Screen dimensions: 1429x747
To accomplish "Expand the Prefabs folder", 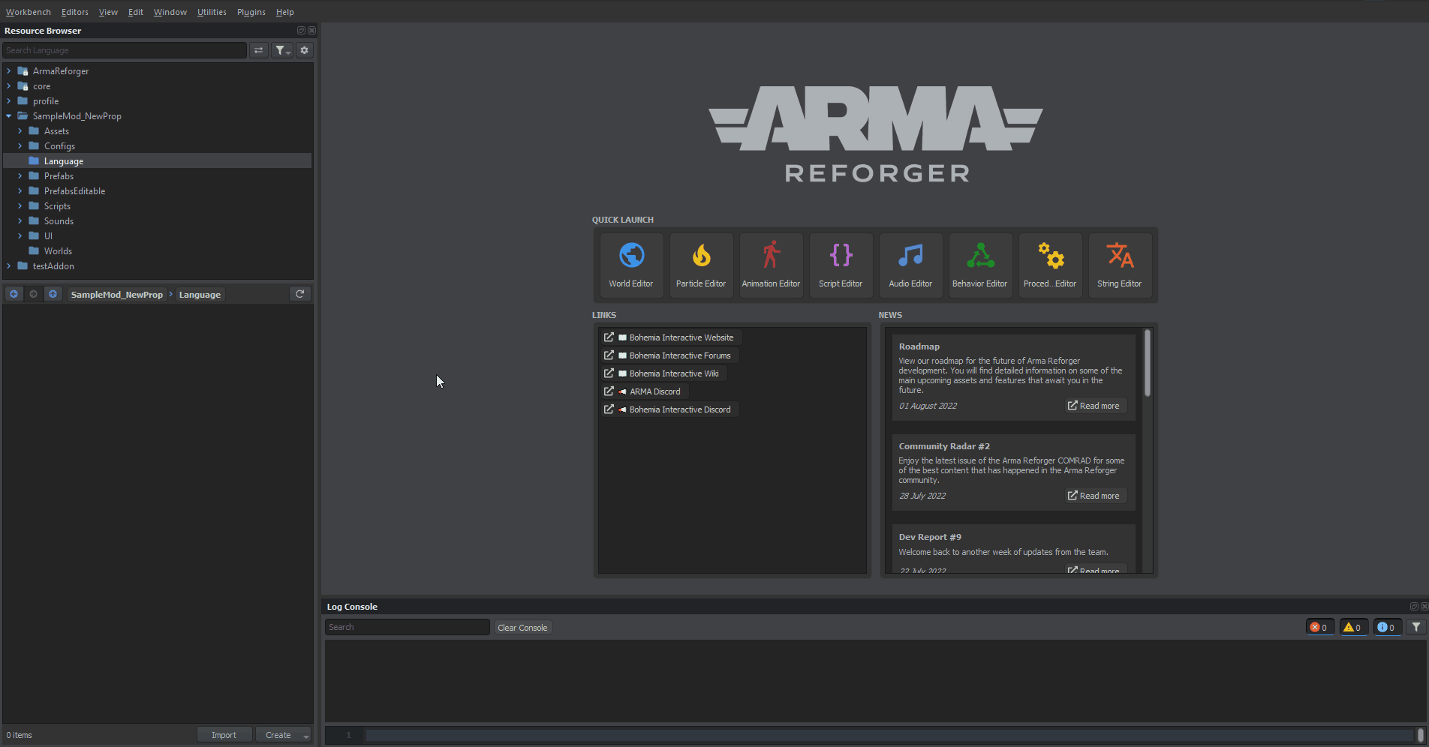I will pos(20,175).
